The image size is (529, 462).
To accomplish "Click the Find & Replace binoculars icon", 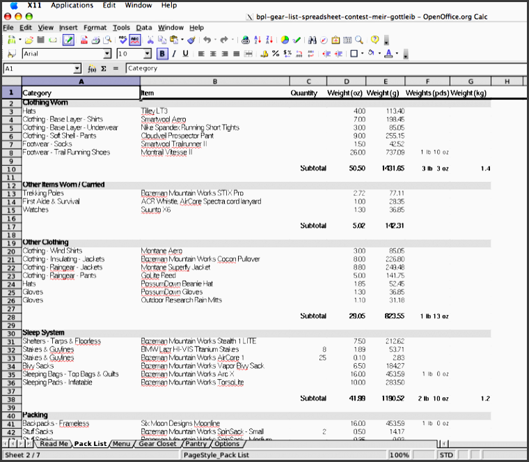I will (313, 40).
